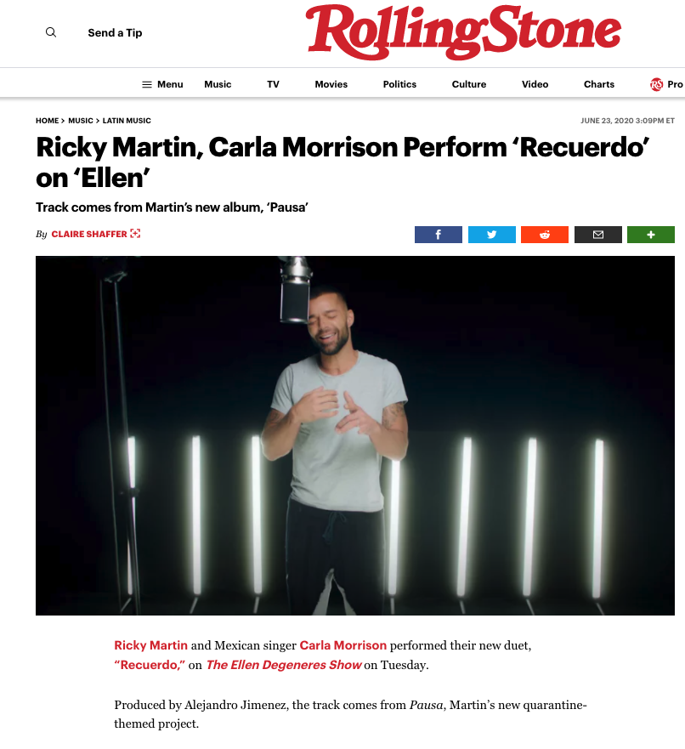Expand more sharing options plus button
Viewport: 685px width, 749px height.
click(x=651, y=235)
